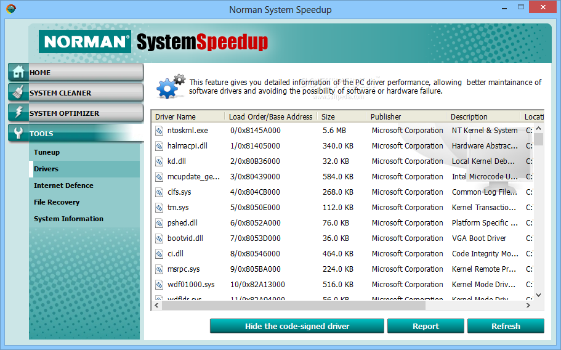The width and height of the screenshot is (561, 350).
Task: Select the pshed.dll driver name
Action: (182, 223)
